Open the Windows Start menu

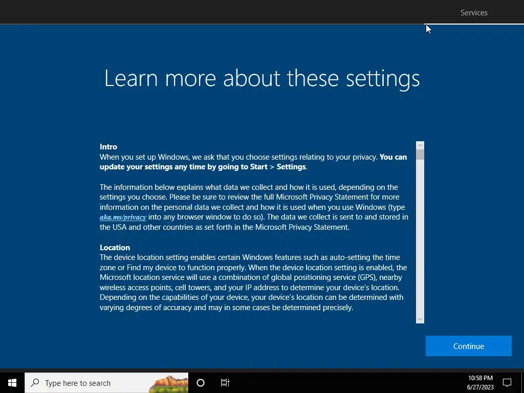point(12,383)
